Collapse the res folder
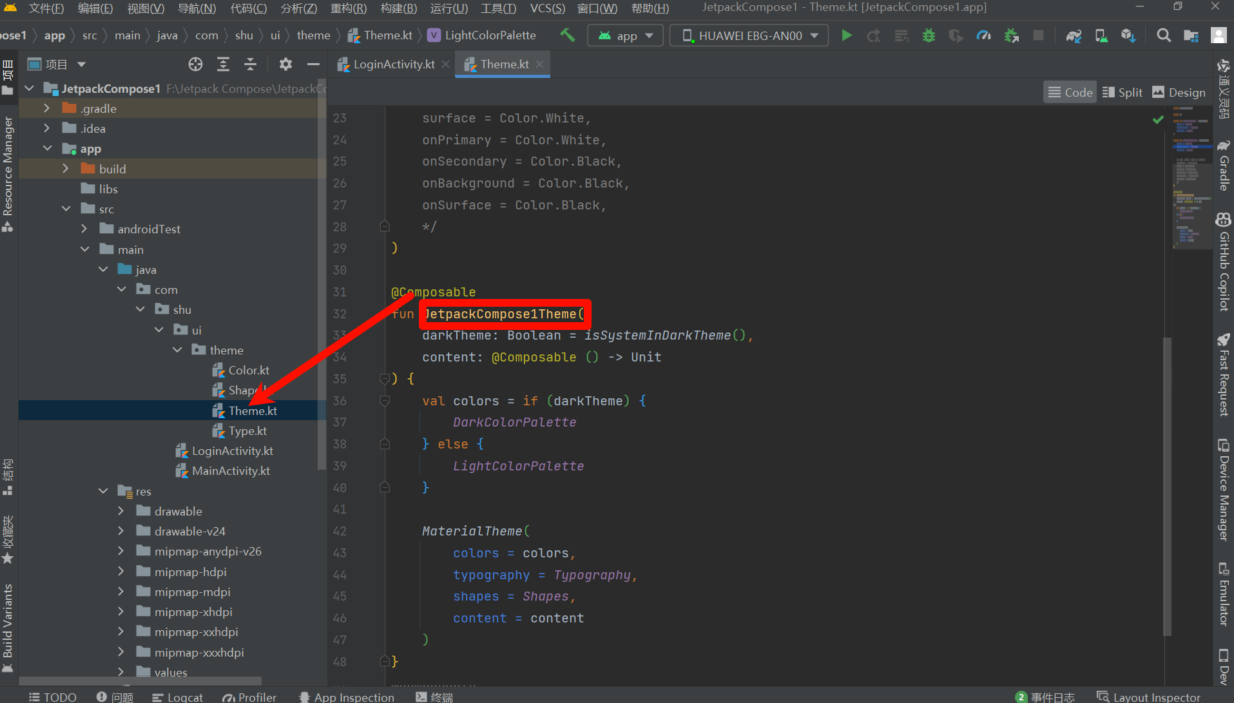1234x703 pixels. click(x=103, y=491)
